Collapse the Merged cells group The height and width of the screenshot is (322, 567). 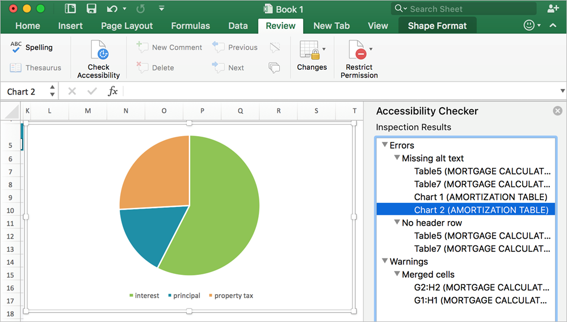click(397, 274)
